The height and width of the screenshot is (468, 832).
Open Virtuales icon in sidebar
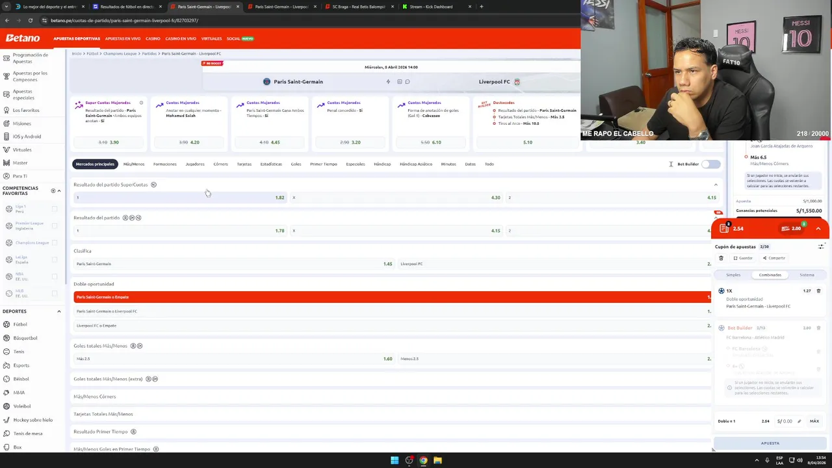6,149
